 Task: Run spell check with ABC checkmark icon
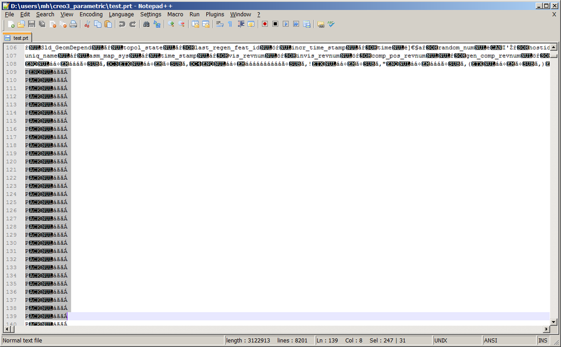(331, 24)
